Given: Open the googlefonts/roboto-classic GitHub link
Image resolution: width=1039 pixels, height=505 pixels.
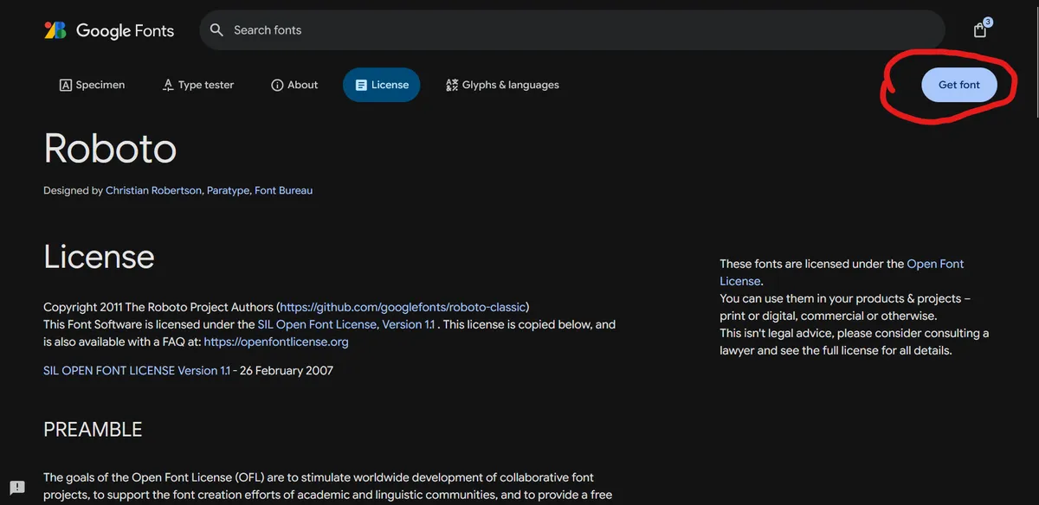Looking at the screenshot, I should click(x=403, y=307).
